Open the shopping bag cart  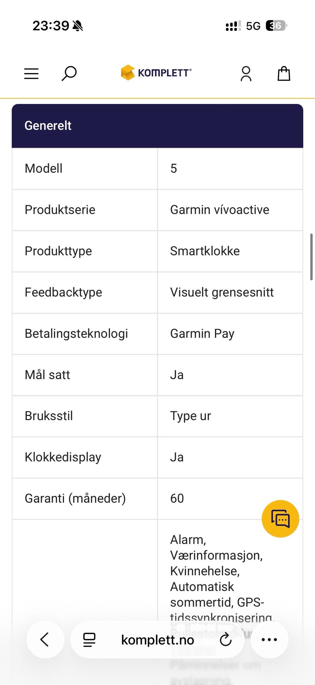click(x=284, y=74)
